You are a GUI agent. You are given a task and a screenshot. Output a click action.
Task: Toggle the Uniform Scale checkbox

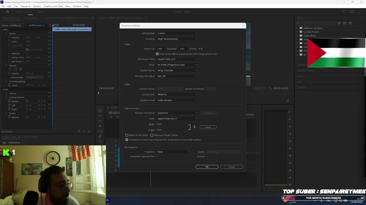tap(27, 50)
